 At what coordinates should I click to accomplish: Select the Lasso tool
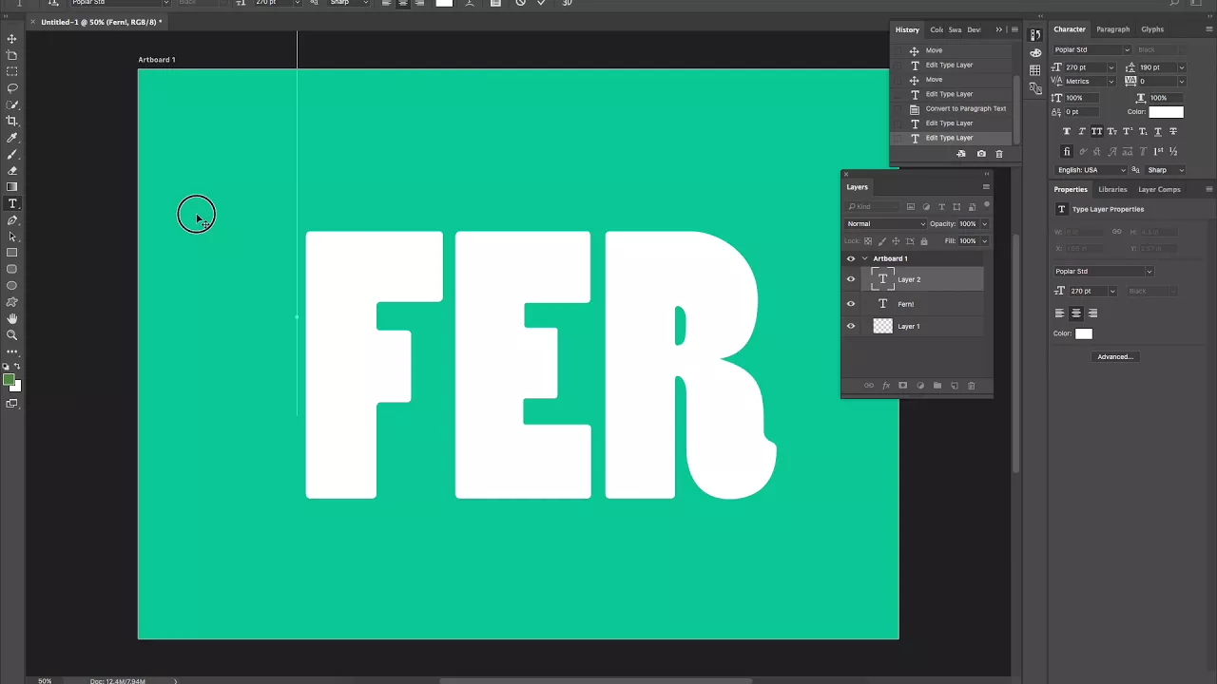click(12, 87)
